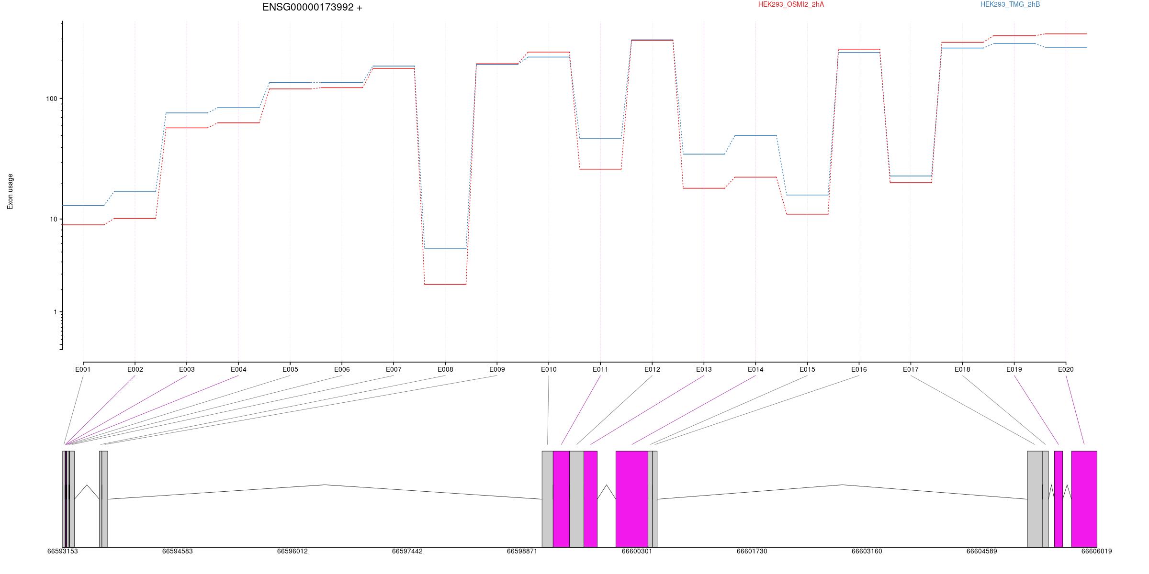Click the wide magenta exon block near 66600301
Screen dimensions: 1149x574
pyautogui.click(x=632, y=499)
